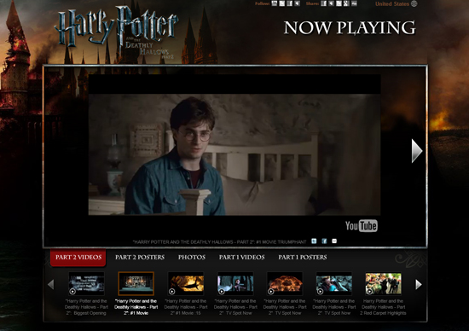Click the globe icon beside United States
The image size is (469, 331).
tap(414, 4)
